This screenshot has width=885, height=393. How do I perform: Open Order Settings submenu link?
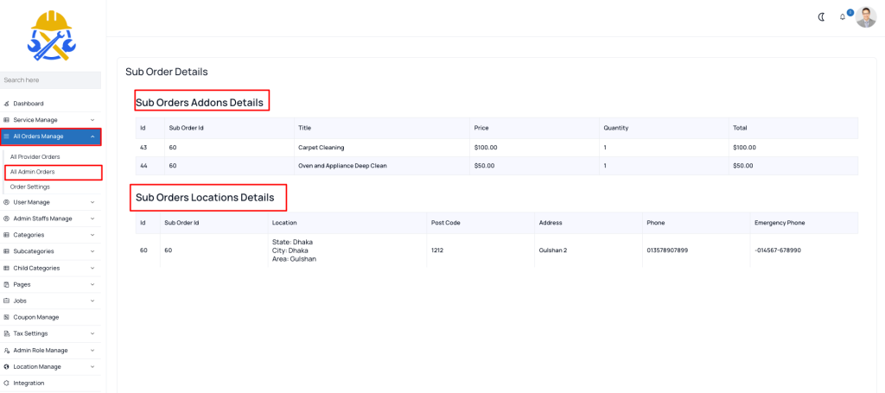pos(30,187)
